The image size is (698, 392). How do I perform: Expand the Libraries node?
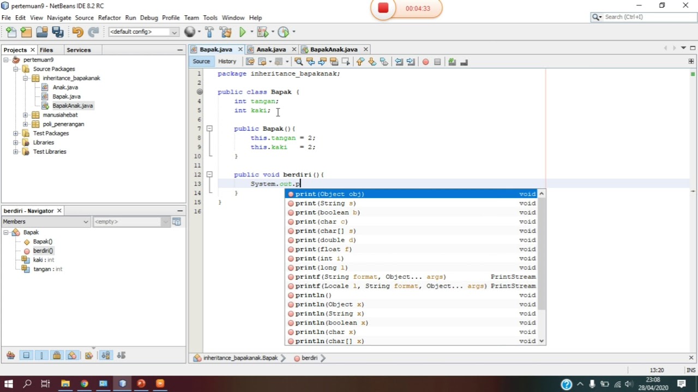coord(16,143)
